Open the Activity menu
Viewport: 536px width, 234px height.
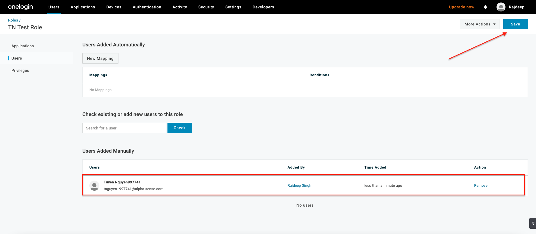(180, 7)
